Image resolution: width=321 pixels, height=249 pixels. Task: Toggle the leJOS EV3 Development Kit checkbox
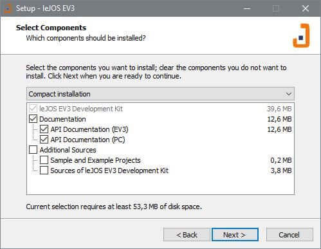33,109
